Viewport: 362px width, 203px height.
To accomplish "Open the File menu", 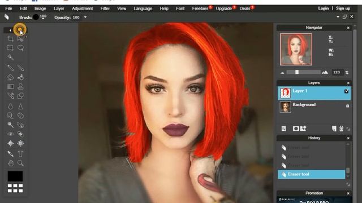I will (8, 8).
